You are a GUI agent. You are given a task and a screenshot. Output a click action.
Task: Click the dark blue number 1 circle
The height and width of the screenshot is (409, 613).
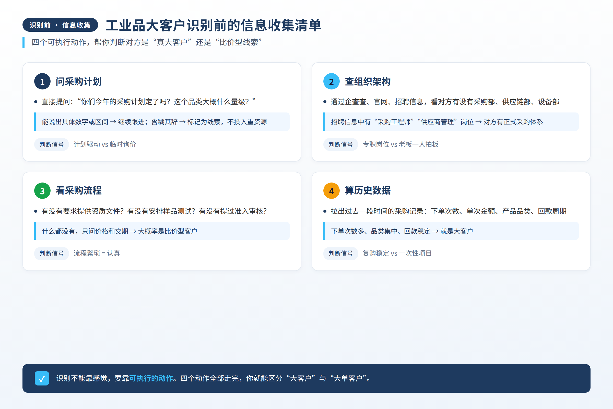[x=42, y=81]
